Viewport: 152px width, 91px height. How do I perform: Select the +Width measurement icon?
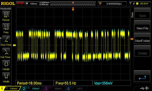click(x=6, y=64)
